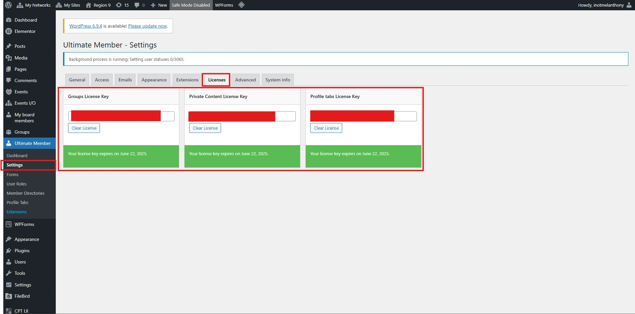
Task: Click the WPForms icon in sidebar
Action: [x=9, y=224]
